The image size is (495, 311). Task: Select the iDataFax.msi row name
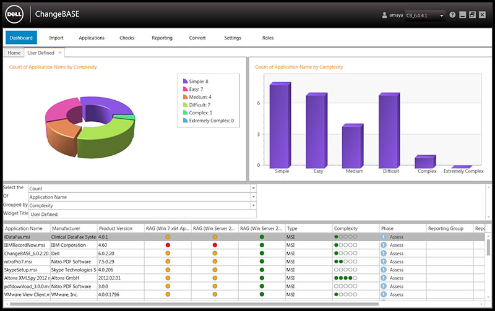17,237
